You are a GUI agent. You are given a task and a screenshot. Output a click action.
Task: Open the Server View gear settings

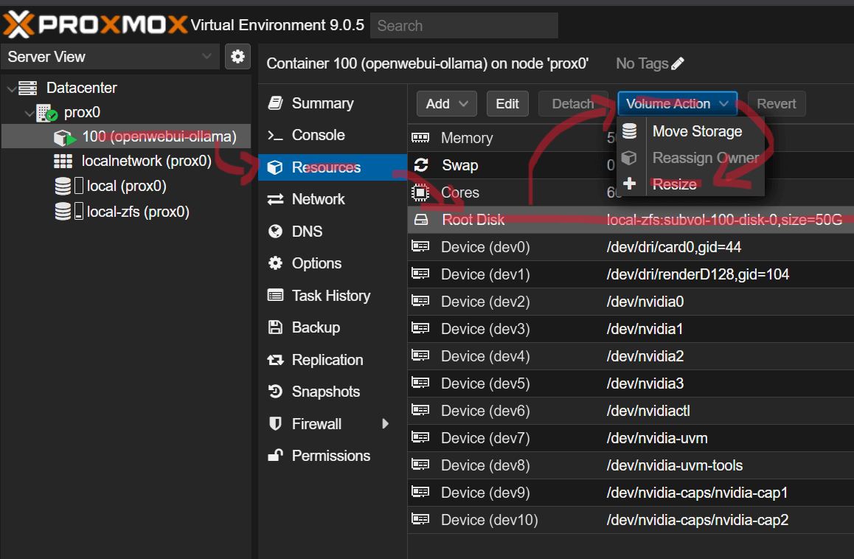pos(237,56)
